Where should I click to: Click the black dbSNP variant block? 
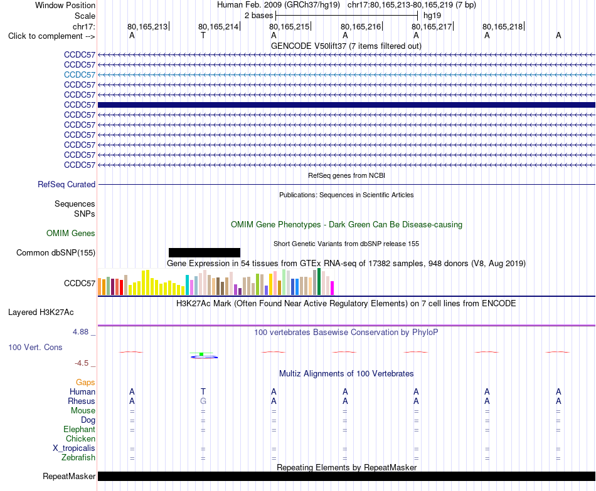pos(205,253)
